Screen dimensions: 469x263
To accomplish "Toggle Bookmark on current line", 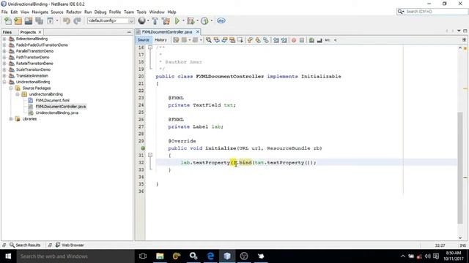I will coord(265,40).
